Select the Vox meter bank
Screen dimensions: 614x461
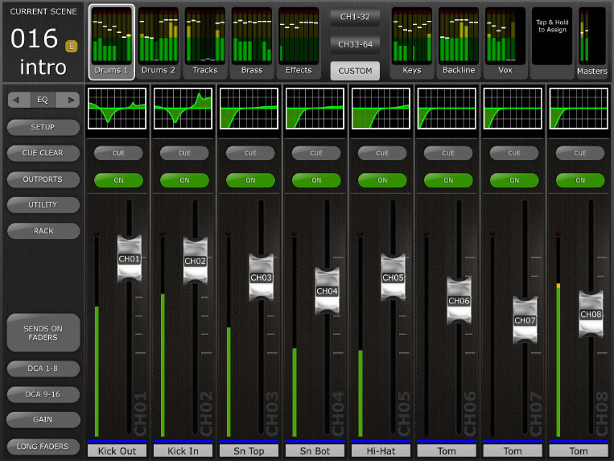click(x=505, y=43)
